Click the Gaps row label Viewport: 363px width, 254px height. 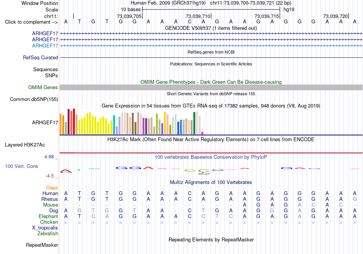(52, 187)
